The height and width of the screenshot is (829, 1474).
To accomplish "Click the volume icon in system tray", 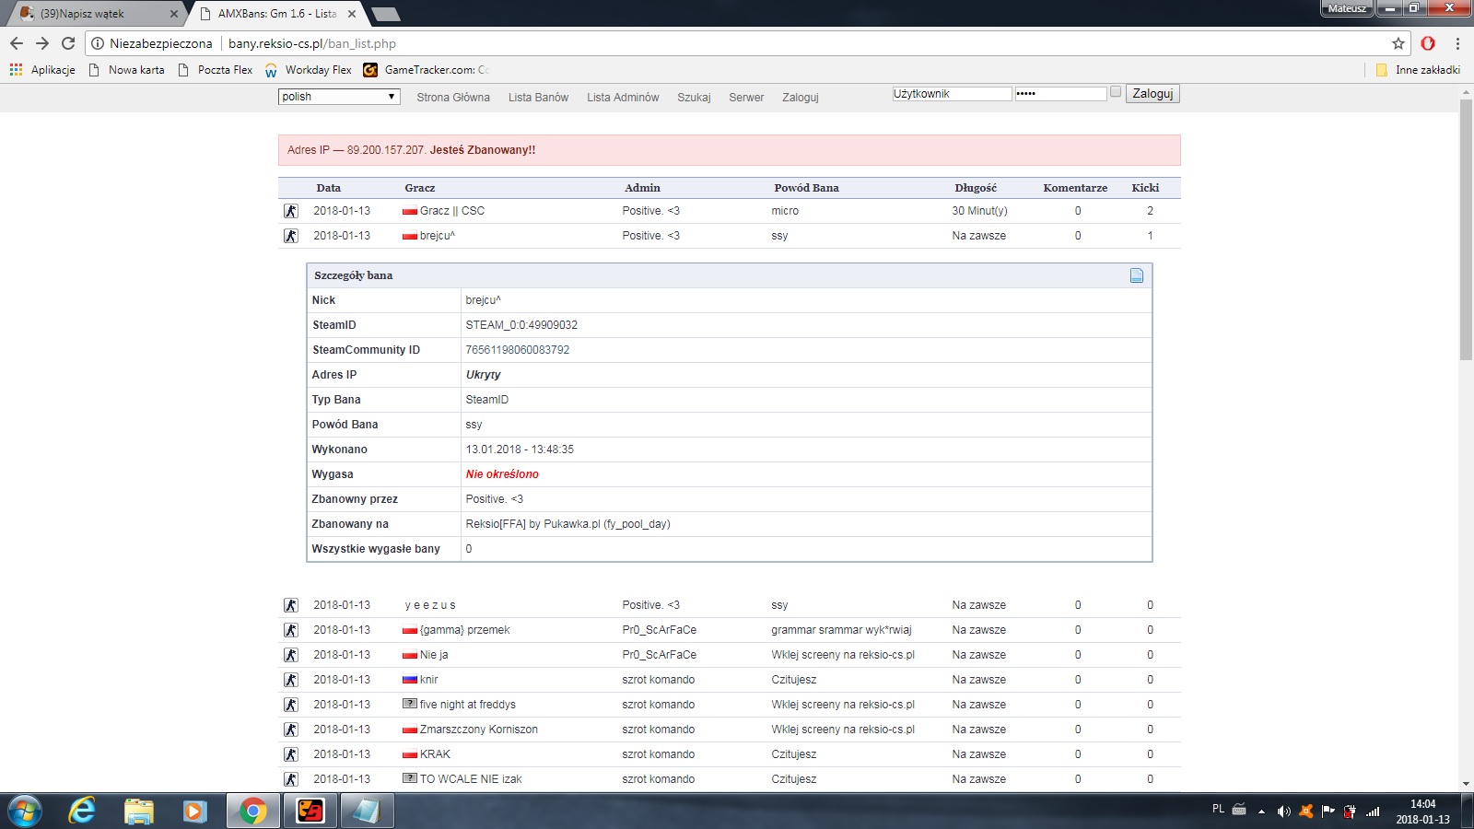I will tap(1283, 811).
